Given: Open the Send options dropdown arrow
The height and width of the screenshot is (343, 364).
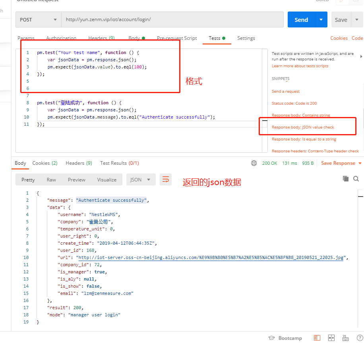Looking at the screenshot, I should 321,20.
